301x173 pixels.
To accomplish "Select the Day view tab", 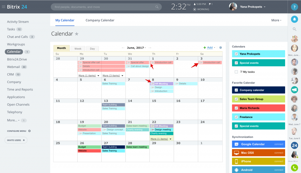I will coord(92,49).
